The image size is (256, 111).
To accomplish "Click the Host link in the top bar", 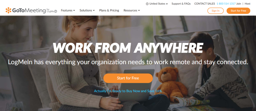I will [247, 4].
